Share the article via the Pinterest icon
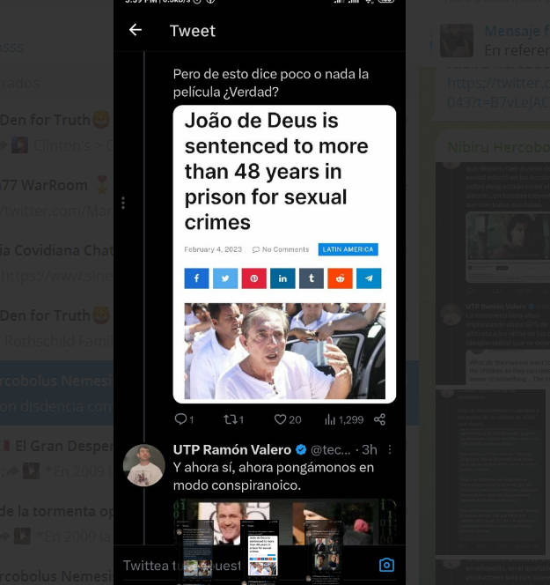The height and width of the screenshot is (585, 550). (x=253, y=278)
